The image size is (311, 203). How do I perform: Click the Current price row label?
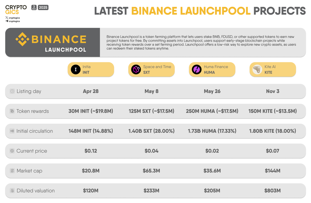pos(32,151)
